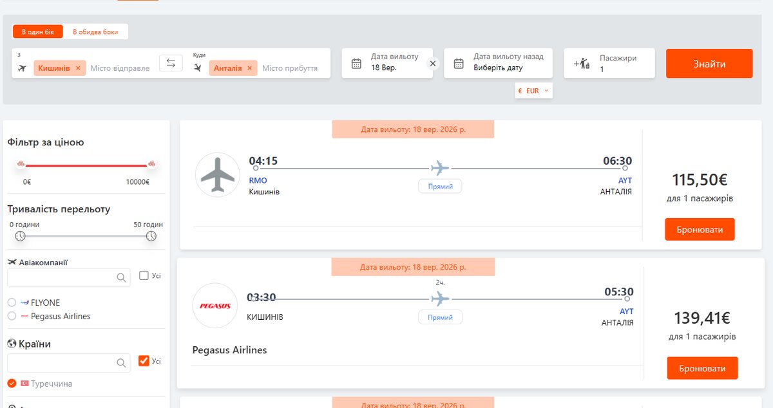
Task: Deselect the Туреччина country filter
Action: [x=12, y=384]
